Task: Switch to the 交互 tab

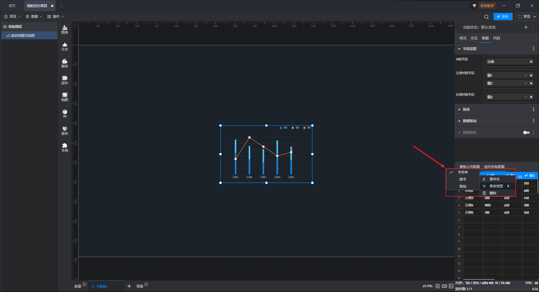Action: (474, 38)
